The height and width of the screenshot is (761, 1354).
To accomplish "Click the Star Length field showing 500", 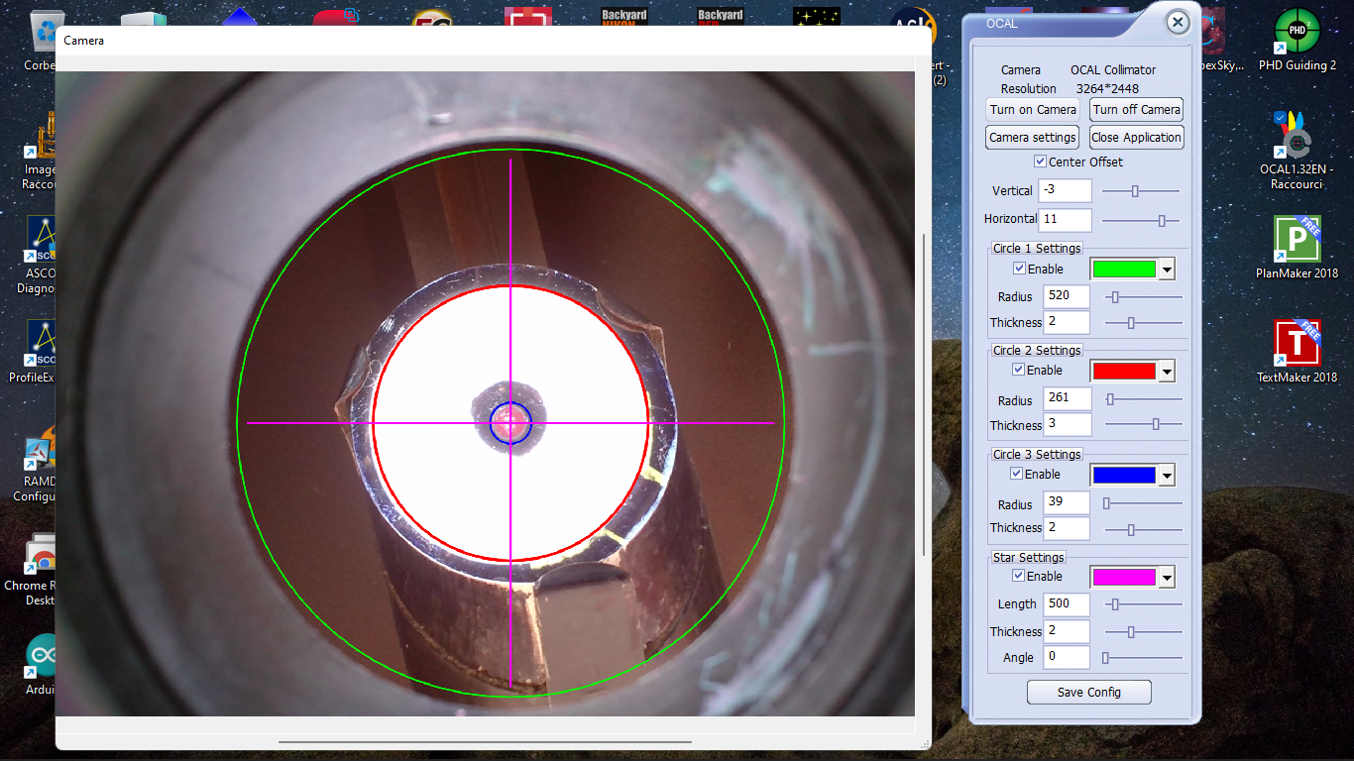I will point(1067,603).
